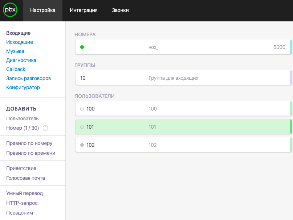Screen dimensions: 293x220
Task: Select Диагностика in the sidebar
Action: tap(21, 60)
